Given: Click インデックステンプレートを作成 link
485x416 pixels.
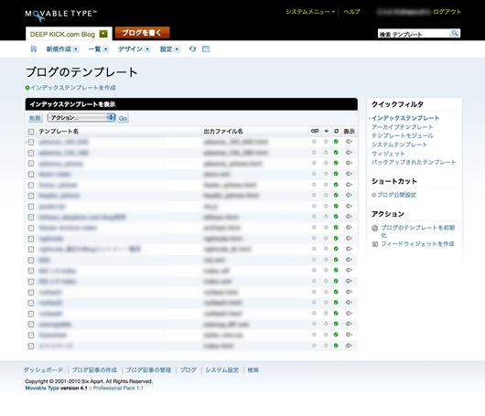Looking at the screenshot, I should 73,88.
